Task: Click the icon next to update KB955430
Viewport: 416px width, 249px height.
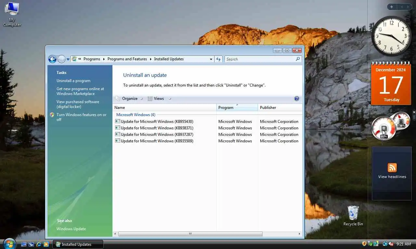Action: [x=118, y=121]
